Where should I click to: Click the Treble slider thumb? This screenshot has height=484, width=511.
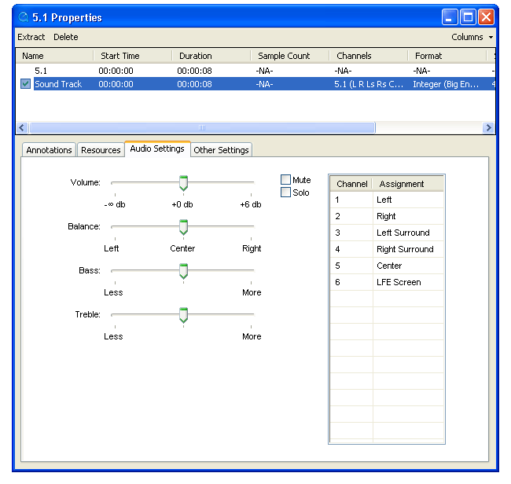click(x=183, y=315)
